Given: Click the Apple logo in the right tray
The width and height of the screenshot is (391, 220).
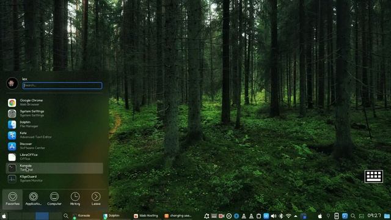Looking at the screenshot, I should tap(320, 216).
